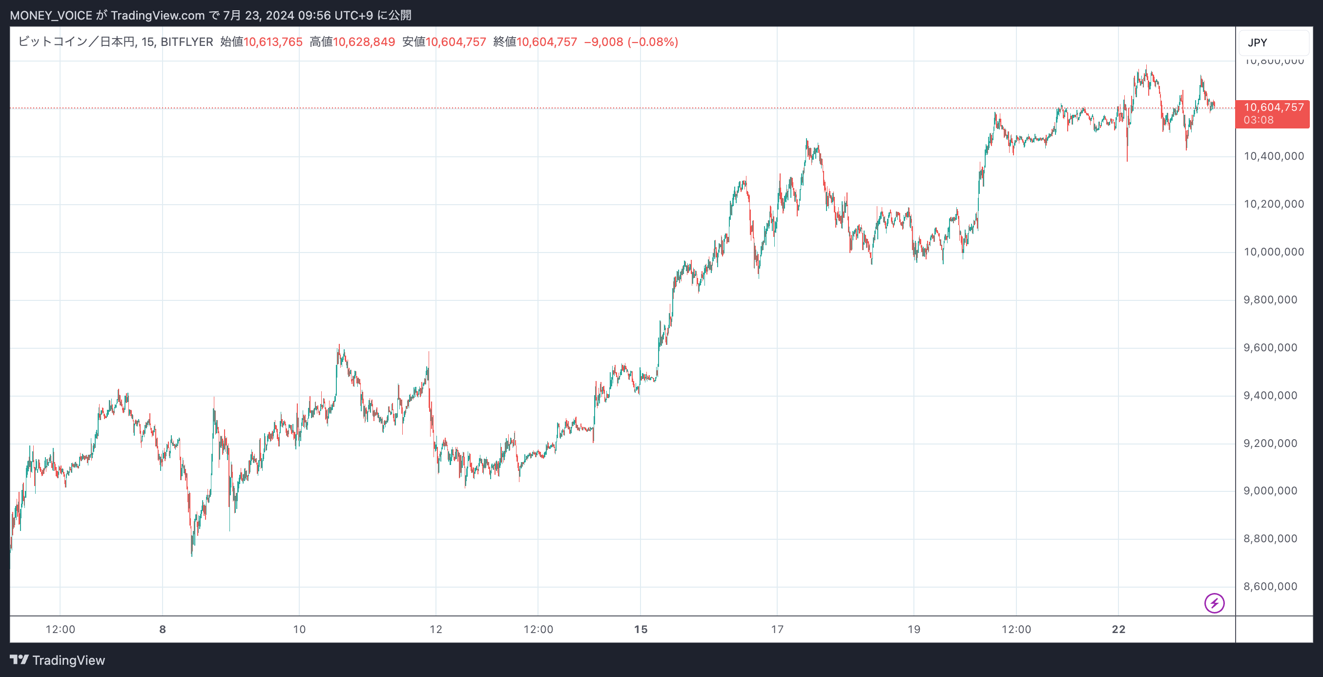Click the -9,008 (-0.08%) change text
The width and height of the screenshot is (1323, 677).
click(631, 42)
